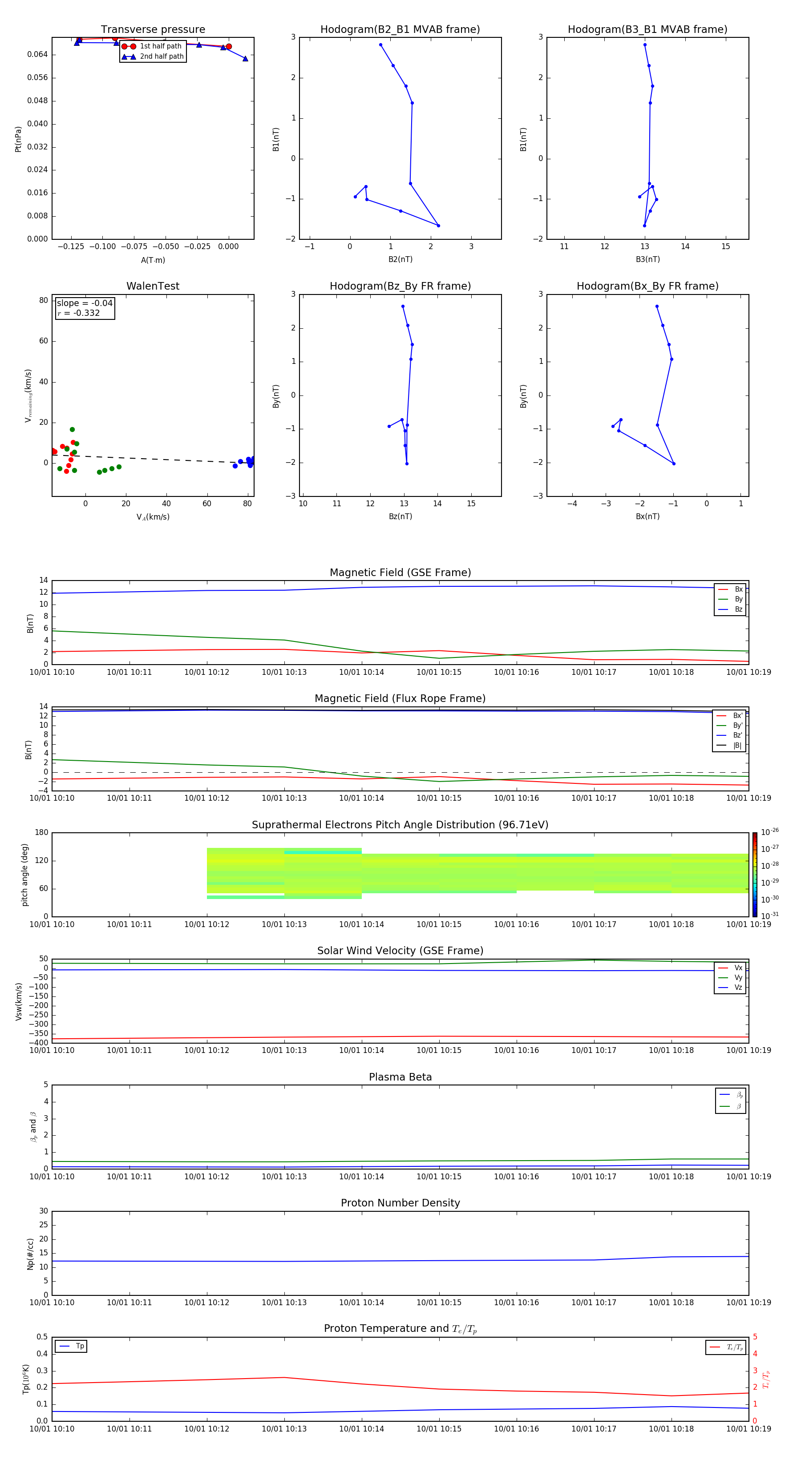Click the colorbar label '10^-26'
Viewport: 801px width, 1468px height.
coord(770,832)
